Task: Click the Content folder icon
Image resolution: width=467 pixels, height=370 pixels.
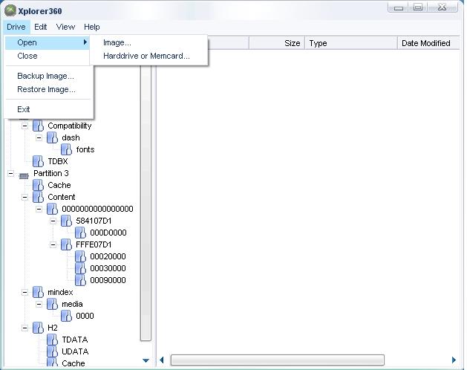Action: 38,197
